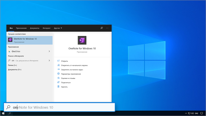Select OneNote for Windows 10 best match
The image size is (206, 116).
coord(29,40)
